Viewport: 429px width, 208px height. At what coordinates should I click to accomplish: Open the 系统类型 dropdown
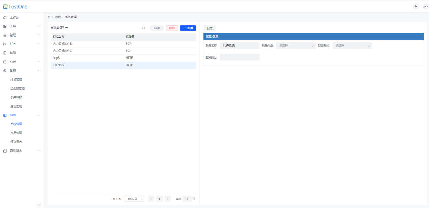click(x=296, y=45)
